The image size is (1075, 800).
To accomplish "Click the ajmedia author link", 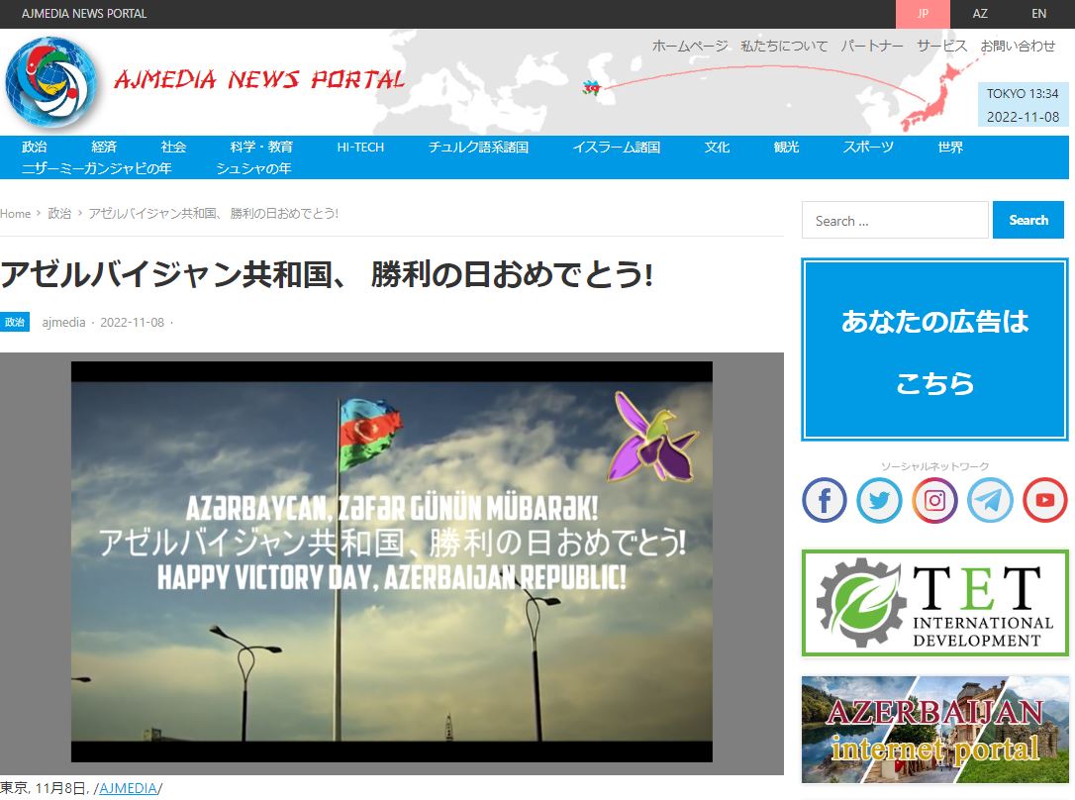I will click(63, 322).
